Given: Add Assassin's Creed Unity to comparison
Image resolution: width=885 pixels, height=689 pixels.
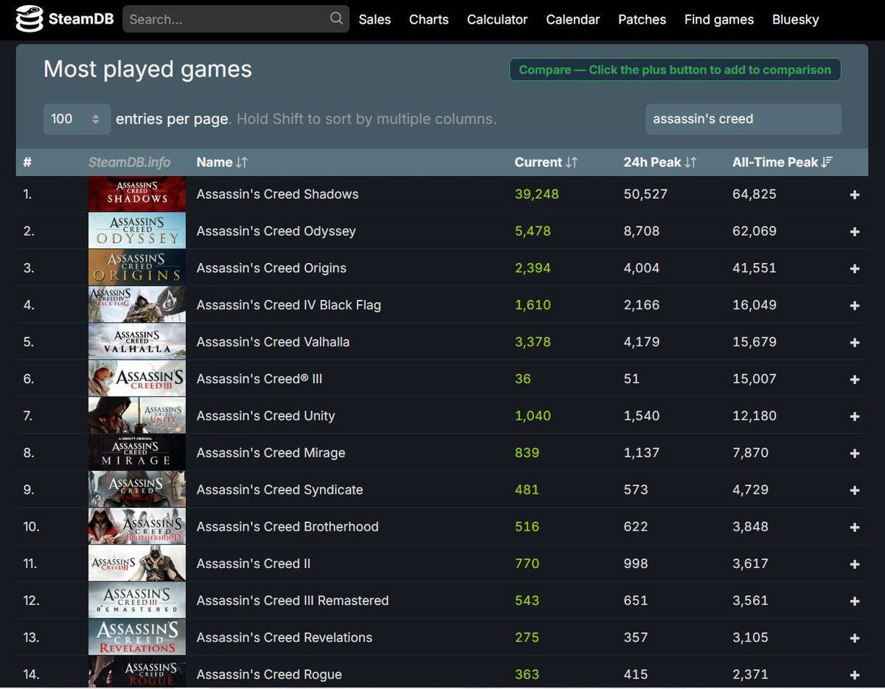Looking at the screenshot, I should pos(855,416).
